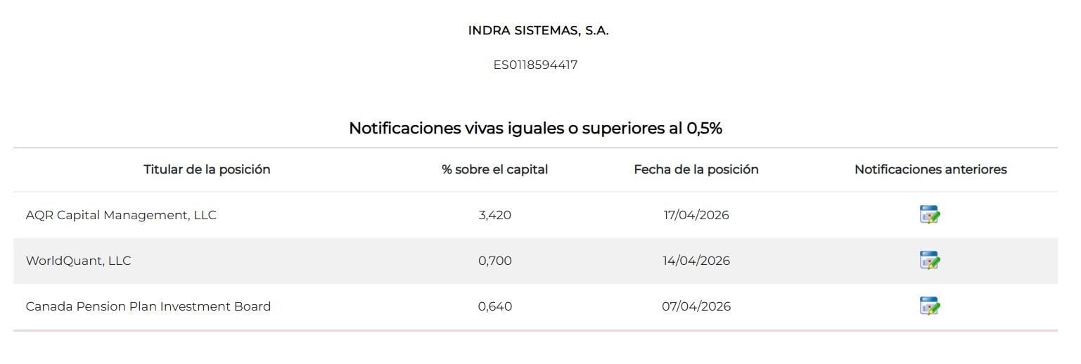Click the 'Notificaciones anteriores' column header
This screenshot has width=1081, height=364.
click(930, 169)
